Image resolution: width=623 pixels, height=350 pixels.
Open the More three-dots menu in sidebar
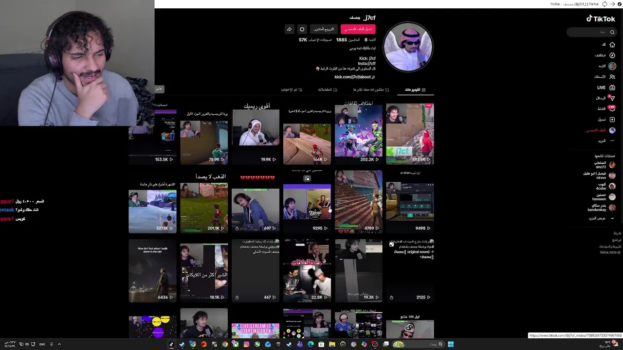coord(612,141)
